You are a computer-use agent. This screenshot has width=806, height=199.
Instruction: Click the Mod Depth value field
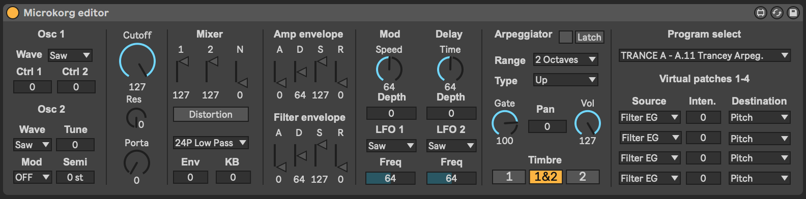[391, 113]
